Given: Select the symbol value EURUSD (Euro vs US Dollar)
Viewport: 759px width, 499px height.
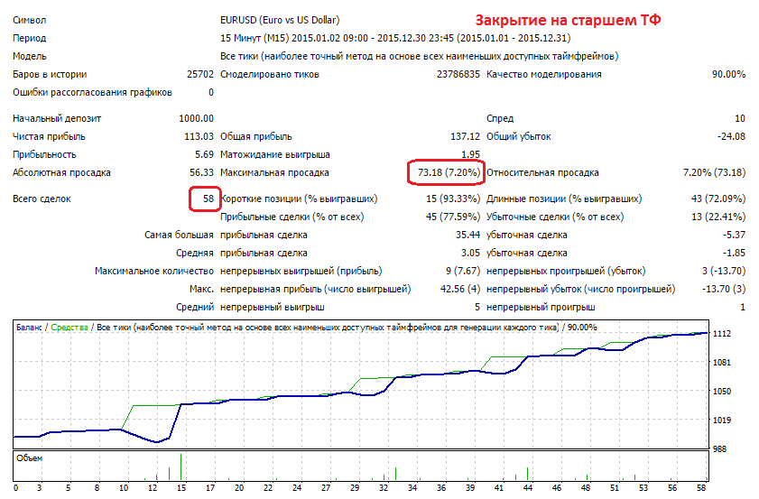Looking at the screenshot, I should point(280,20).
